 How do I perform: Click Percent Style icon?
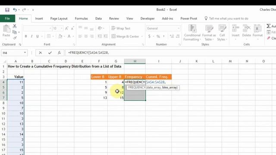coord(158,36)
